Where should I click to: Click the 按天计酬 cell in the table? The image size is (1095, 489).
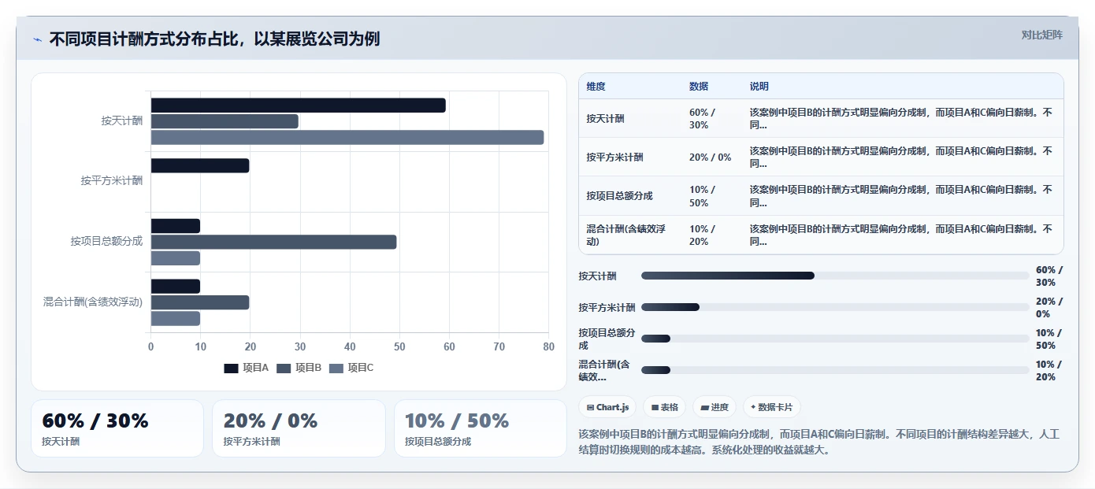[x=606, y=119]
